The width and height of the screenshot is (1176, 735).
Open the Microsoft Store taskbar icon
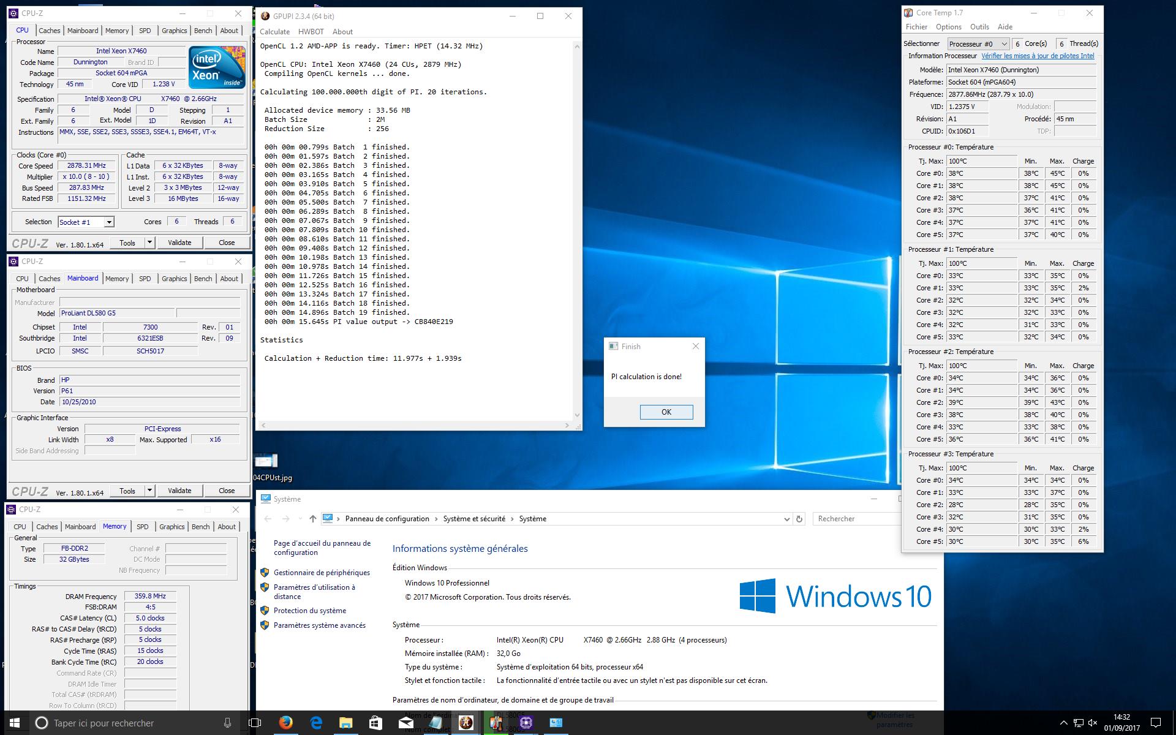tap(376, 723)
